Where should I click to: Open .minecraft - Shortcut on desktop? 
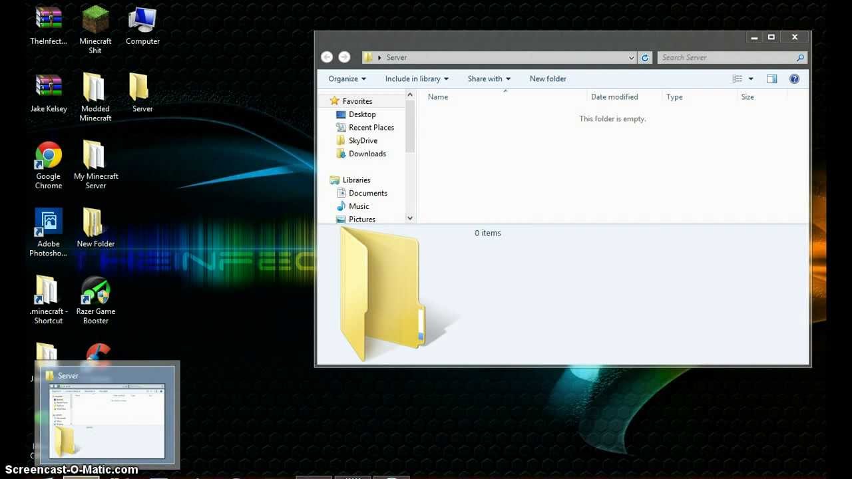pos(49,300)
